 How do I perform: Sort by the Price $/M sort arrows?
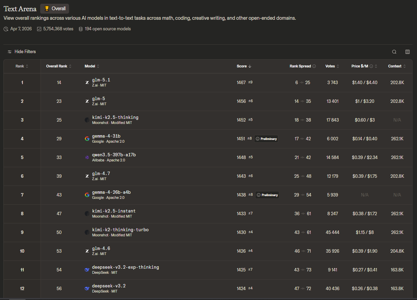[376, 66]
